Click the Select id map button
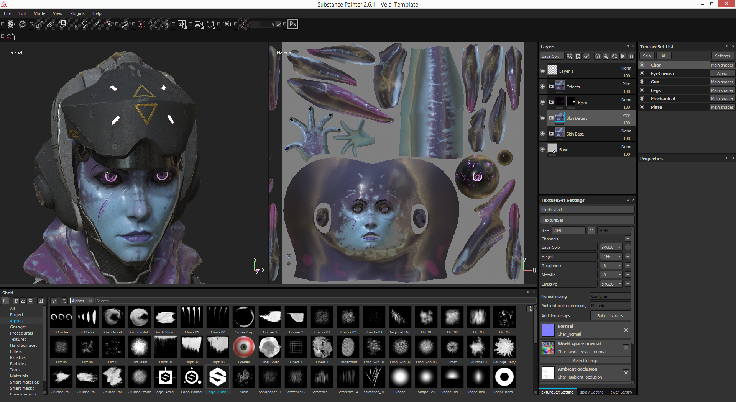Image resolution: width=736 pixels, height=402 pixels. pyautogui.click(x=585, y=361)
